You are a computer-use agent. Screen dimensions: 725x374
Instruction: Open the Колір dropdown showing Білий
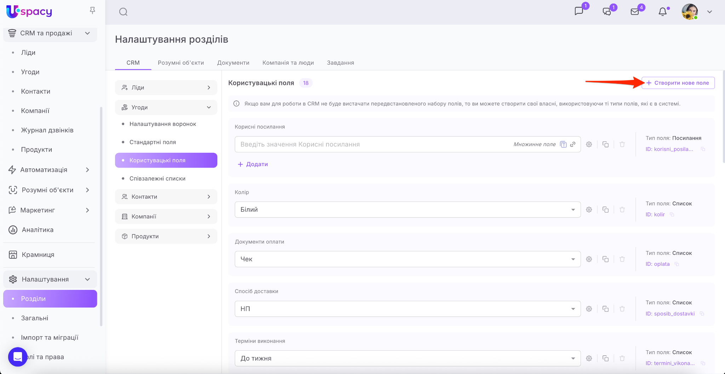(407, 210)
